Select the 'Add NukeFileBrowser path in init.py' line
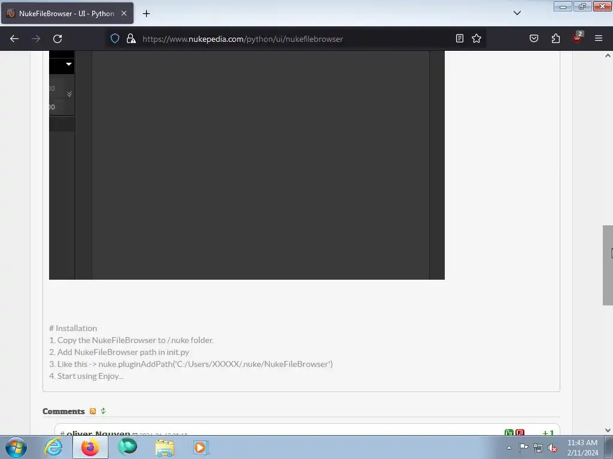Viewport: 613px width, 459px height. (x=119, y=352)
